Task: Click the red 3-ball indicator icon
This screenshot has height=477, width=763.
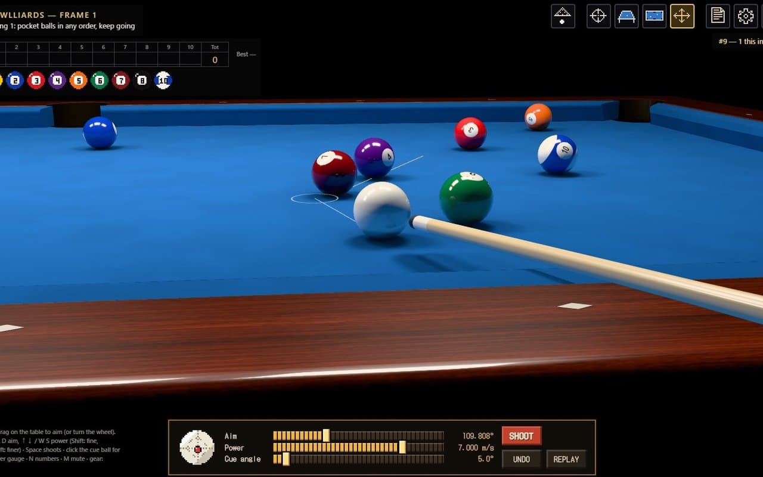Action: tap(36, 80)
